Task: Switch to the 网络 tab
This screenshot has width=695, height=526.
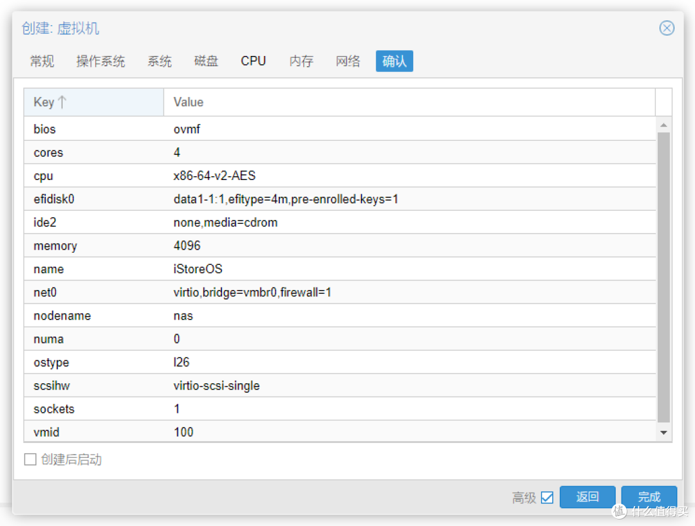Action: 347,60
